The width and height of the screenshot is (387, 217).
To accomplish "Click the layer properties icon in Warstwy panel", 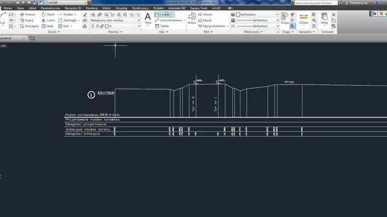I will coord(93,14).
